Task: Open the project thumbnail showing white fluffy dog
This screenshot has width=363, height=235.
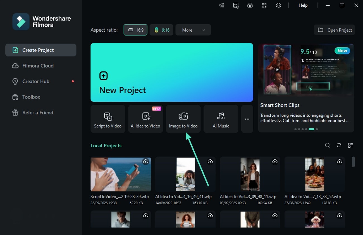Action: (315, 219)
